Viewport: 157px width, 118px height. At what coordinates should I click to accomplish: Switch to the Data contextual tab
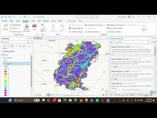(80, 21)
